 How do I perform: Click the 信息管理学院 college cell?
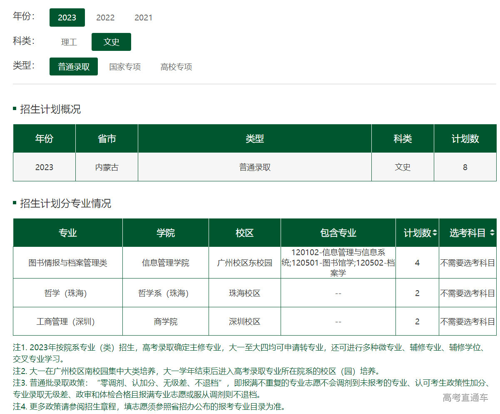coord(166,263)
